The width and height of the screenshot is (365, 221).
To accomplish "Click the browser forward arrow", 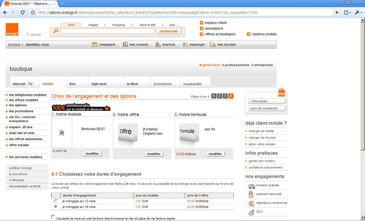I will pyautogui.click(x=13, y=13).
